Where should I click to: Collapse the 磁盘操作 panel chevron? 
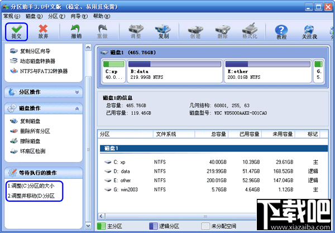tap(77, 108)
